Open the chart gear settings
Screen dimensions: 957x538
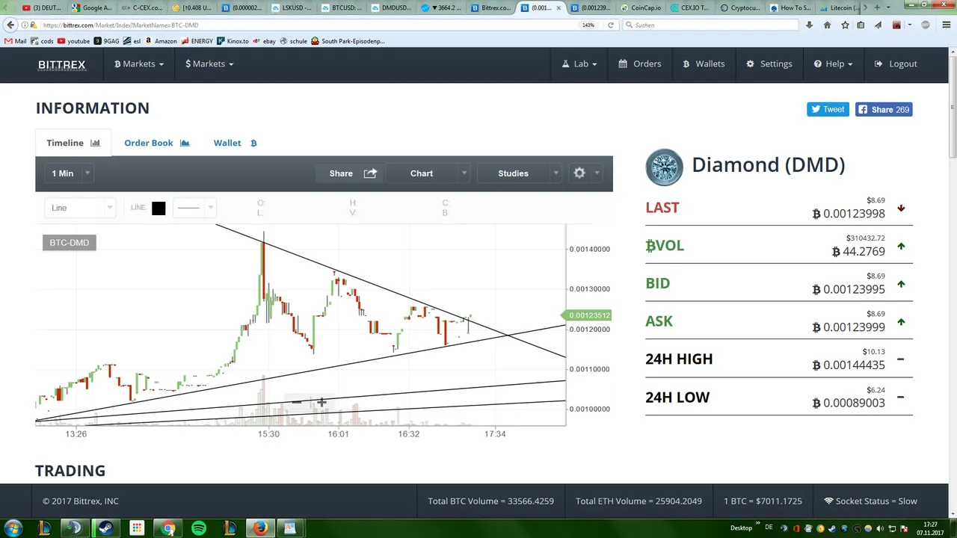click(585, 173)
